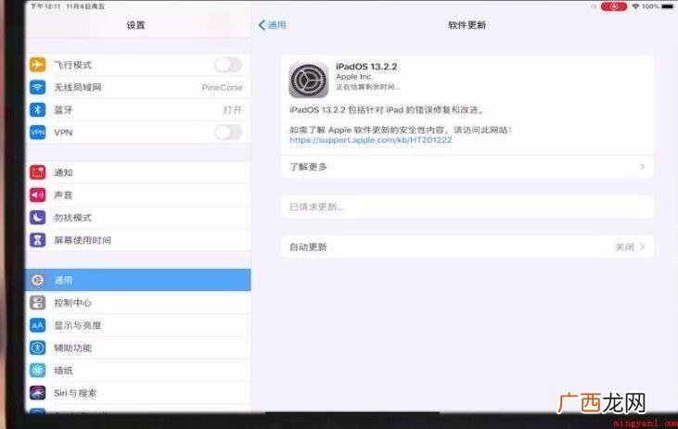This screenshot has width=678, height=429.
Task: Tap the Wi-Fi status bar icon
Action: 635,6
